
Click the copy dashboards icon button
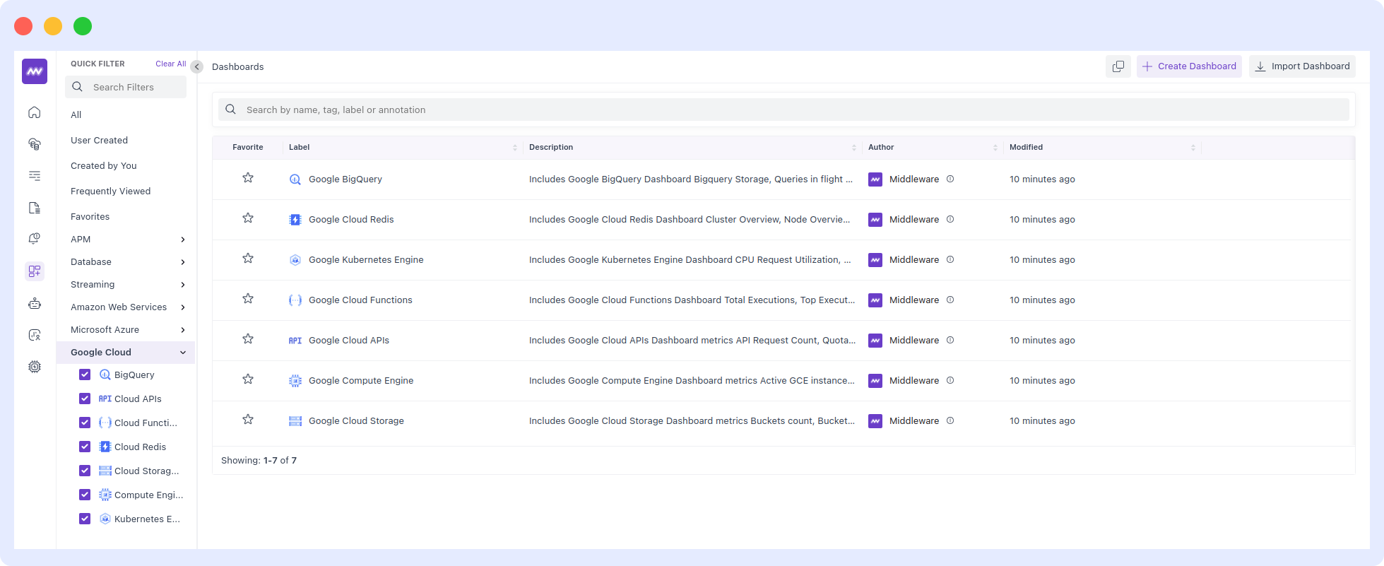(x=1118, y=66)
